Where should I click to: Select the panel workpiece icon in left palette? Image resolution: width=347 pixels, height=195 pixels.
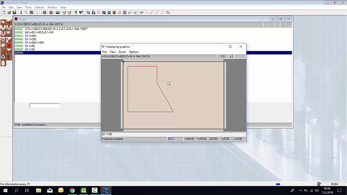point(3,22)
